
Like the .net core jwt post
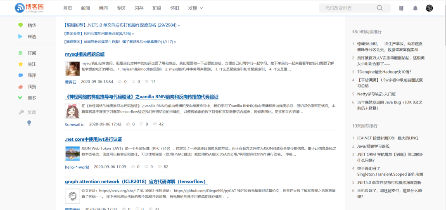[133, 167]
